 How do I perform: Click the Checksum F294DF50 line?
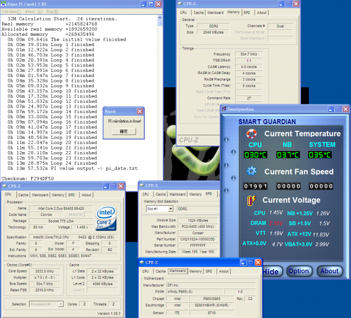27,178
